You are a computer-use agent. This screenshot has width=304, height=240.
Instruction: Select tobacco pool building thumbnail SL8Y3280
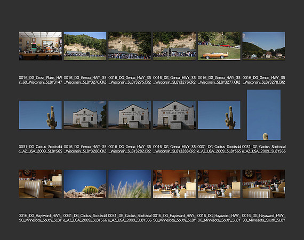(85, 115)
